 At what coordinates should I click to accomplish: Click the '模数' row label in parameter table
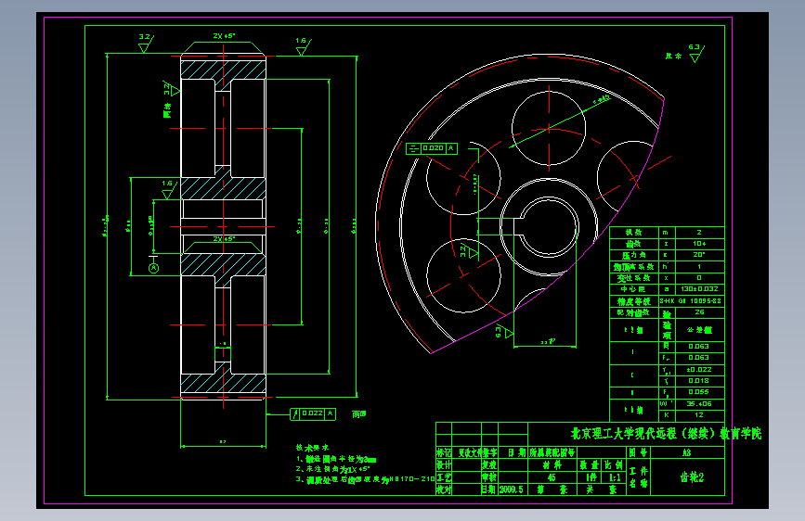(633, 233)
